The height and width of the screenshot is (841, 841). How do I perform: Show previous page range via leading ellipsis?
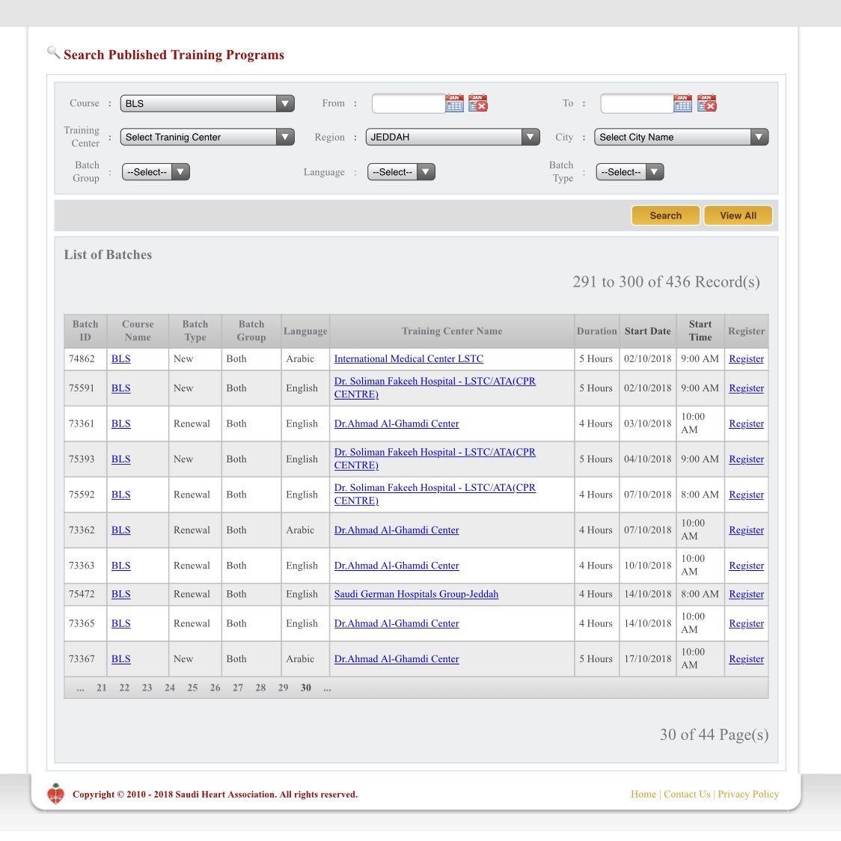click(x=81, y=688)
